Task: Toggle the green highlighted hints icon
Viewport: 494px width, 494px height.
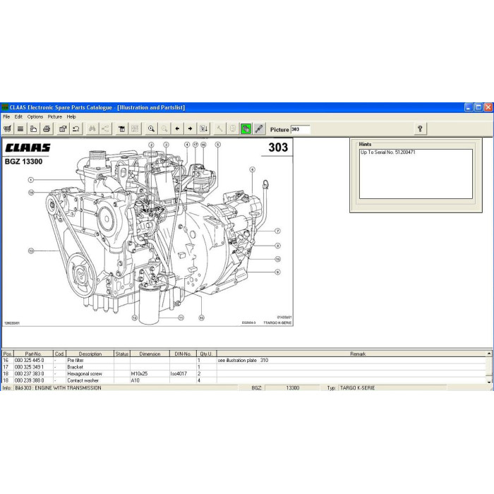Action: coord(246,129)
